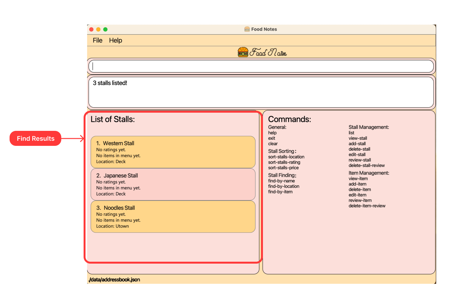Click the 'help' command text
The image size is (463, 300).
pos(273,133)
